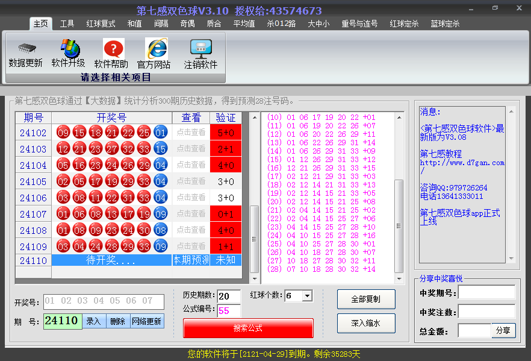Viewport: 531px width, 361px height.
Task: Click the 数据更新 chip icon
Action: coord(26,48)
